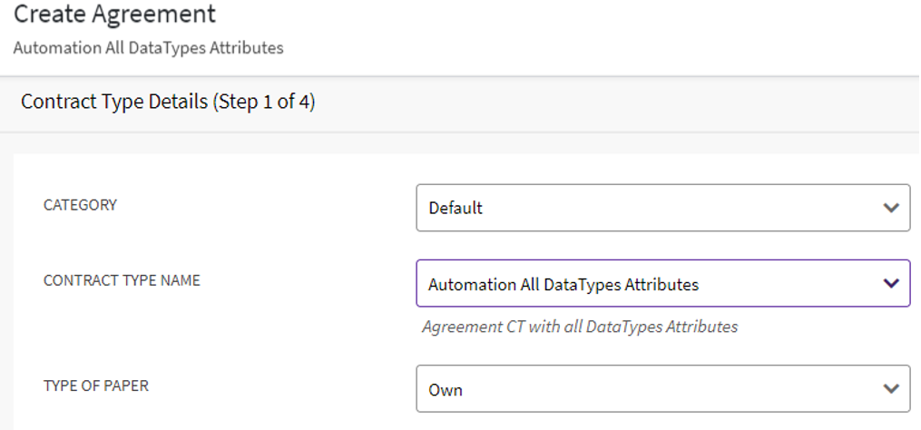Image resolution: width=921 pixels, height=430 pixels.
Task: Click the italic 'Agreement CT with all DataTypes' description
Action: 580,327
